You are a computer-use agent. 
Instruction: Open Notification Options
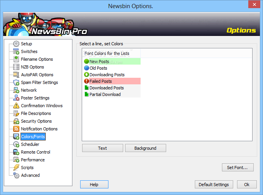(39, 129)
